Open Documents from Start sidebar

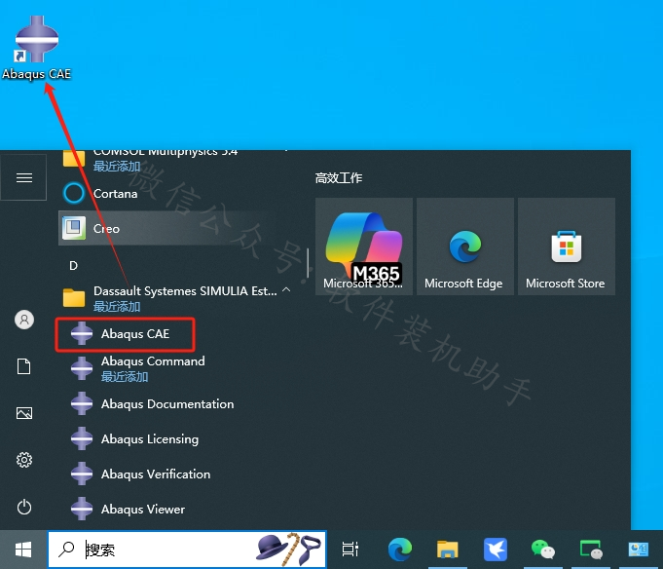click(23, 366)
